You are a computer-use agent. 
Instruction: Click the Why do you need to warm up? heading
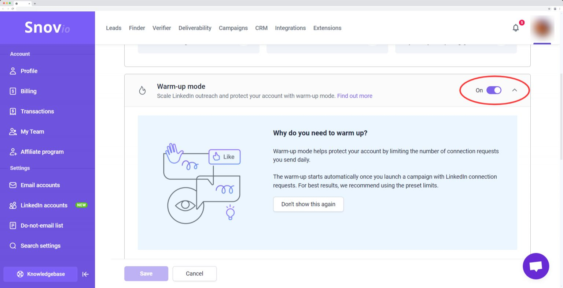point(320,133)
